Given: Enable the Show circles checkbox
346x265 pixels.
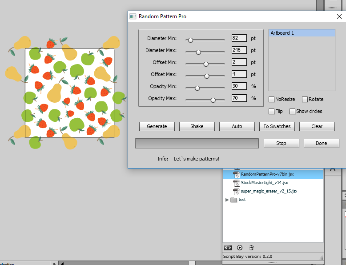Looking at the screenshot, I should pyautogui.click(x=293, y=111).
